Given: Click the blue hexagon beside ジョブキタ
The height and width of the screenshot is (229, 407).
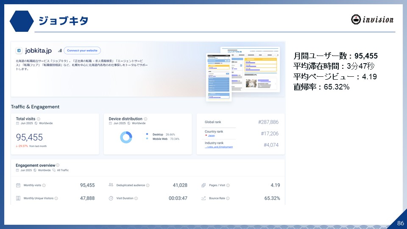Looking at the screenshot, I should click(22, 21).
